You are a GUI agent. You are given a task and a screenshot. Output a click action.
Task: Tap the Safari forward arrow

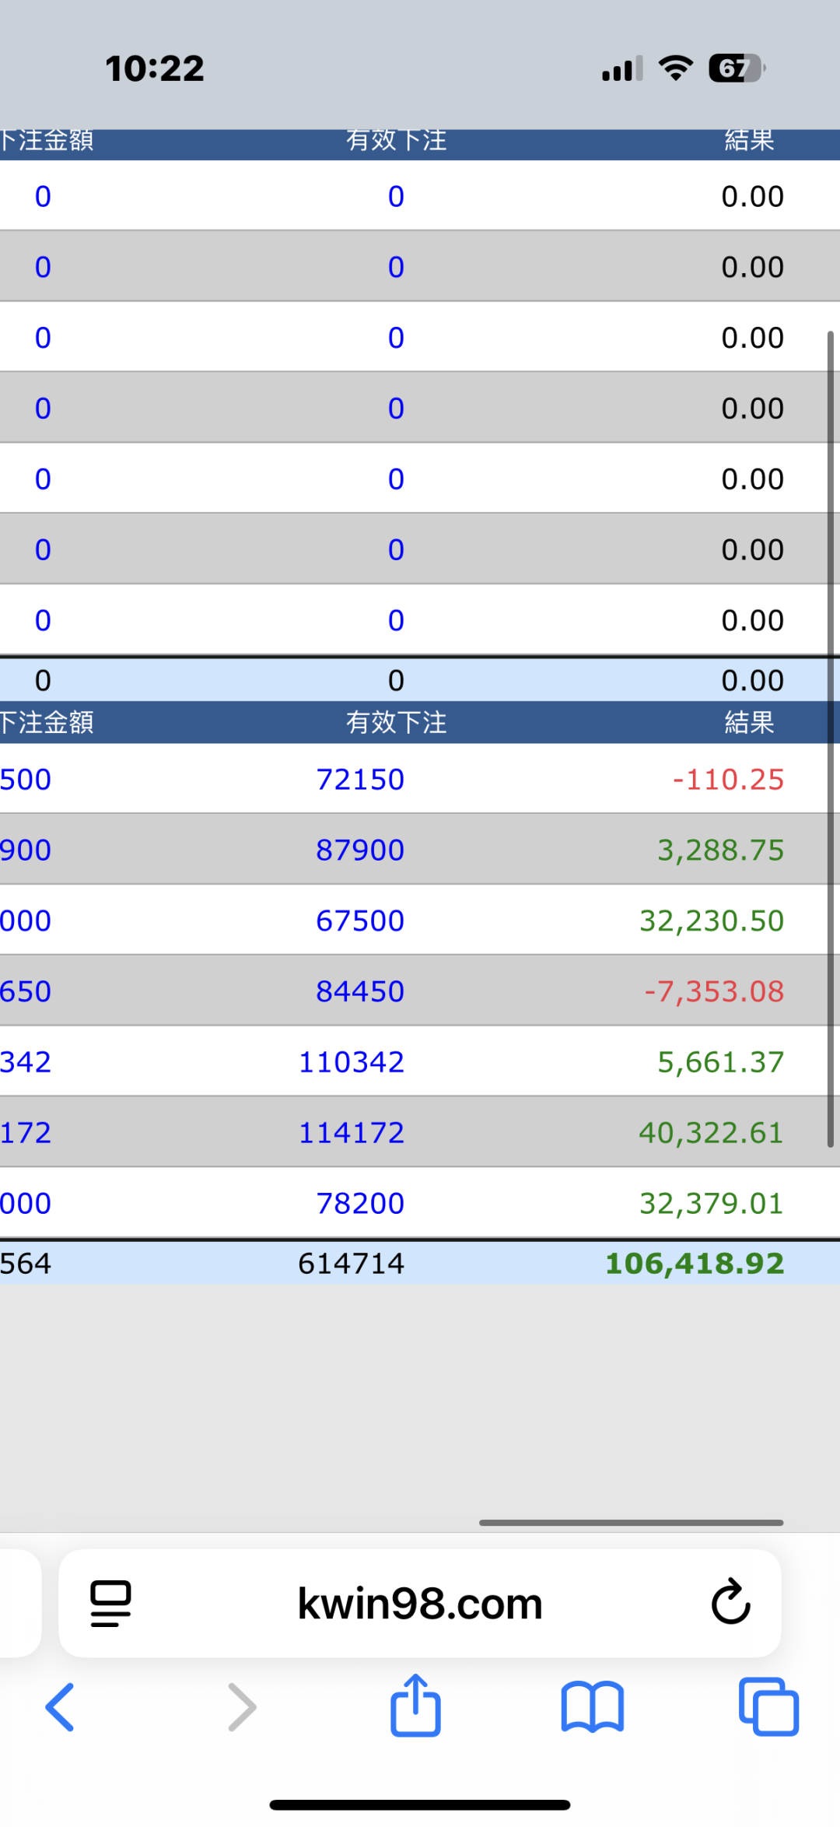[242, 1707]
